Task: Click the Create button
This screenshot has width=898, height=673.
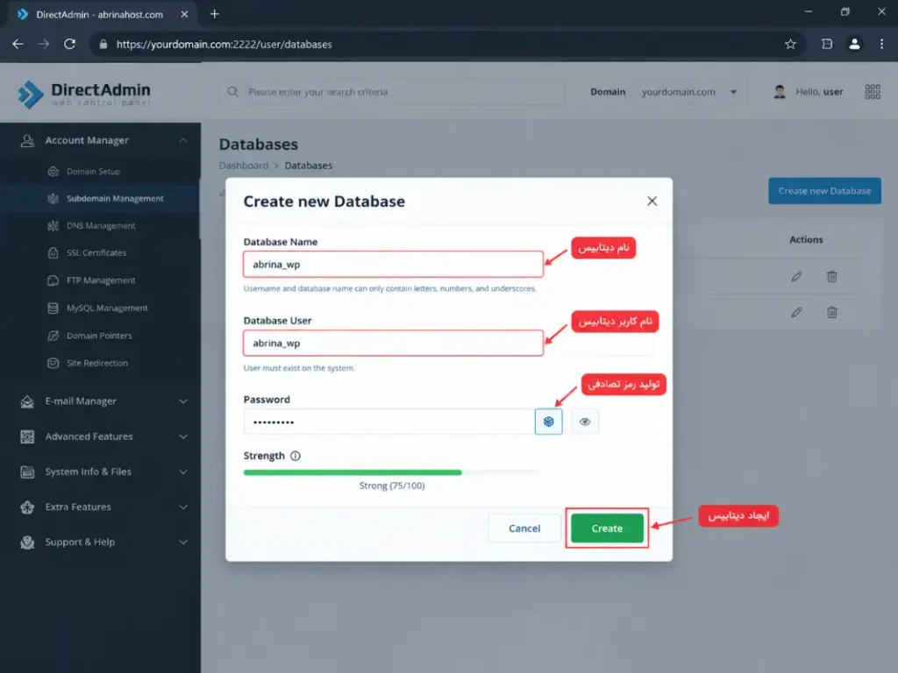Action: [607, 528]
